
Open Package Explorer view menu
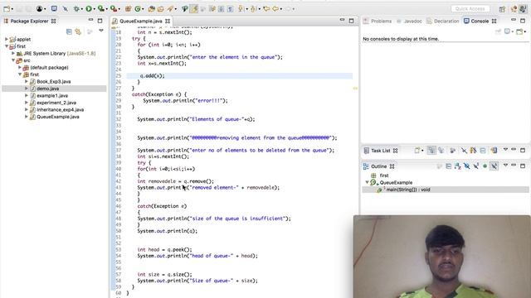pyautogui.click(x=101, y=31)
